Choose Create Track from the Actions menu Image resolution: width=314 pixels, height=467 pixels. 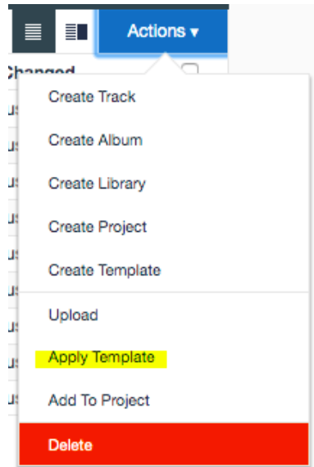92,97
